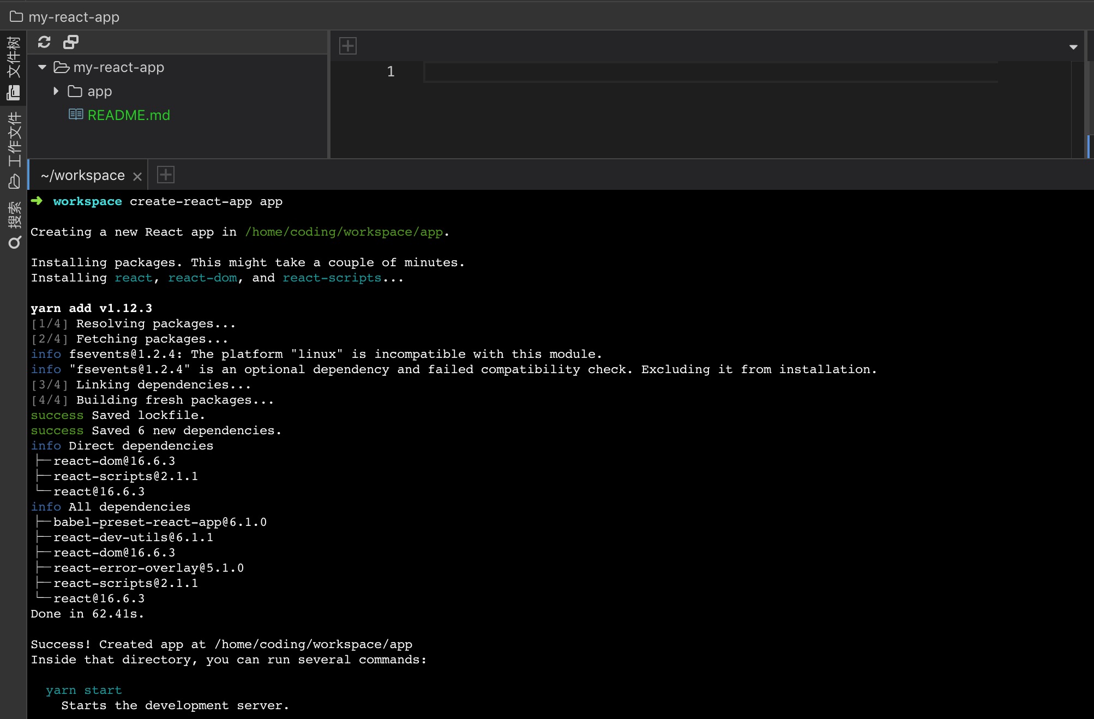Open the editor tabs dropdown arrow
This screenshot has height=719, width=1094.
1073,47
